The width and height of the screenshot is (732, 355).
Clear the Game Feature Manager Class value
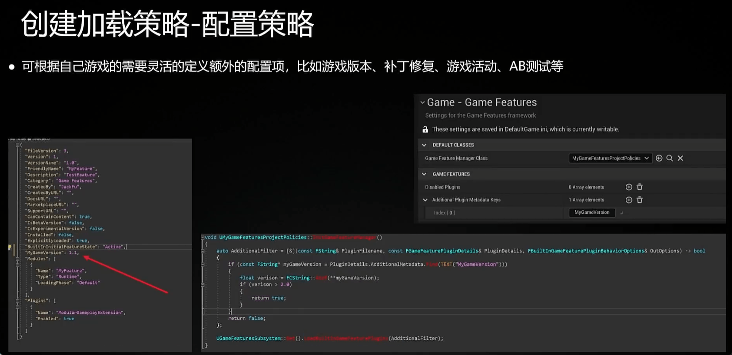680,158
